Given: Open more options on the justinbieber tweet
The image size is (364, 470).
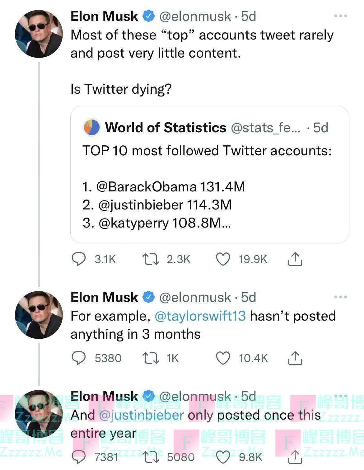Looking at the screenshot, I should (x=340, y=396).
